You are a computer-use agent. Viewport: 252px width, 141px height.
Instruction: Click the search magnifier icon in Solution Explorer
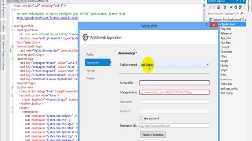242,13
